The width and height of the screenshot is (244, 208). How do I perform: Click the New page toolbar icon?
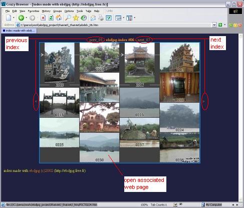click(x=9, y=18)
